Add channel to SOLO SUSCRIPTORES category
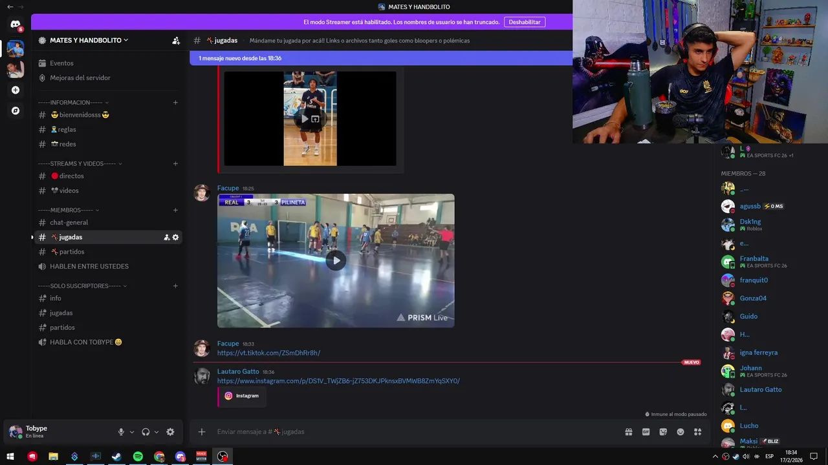Image resolution: width=828 pixels, height=465 pixels. pyautogui.click(x=175, y=285)
